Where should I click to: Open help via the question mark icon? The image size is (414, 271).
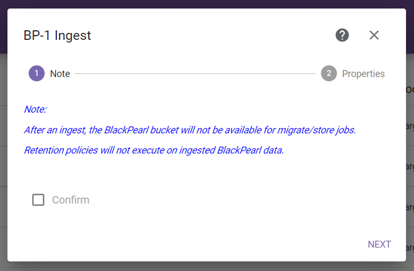point(342,35)
